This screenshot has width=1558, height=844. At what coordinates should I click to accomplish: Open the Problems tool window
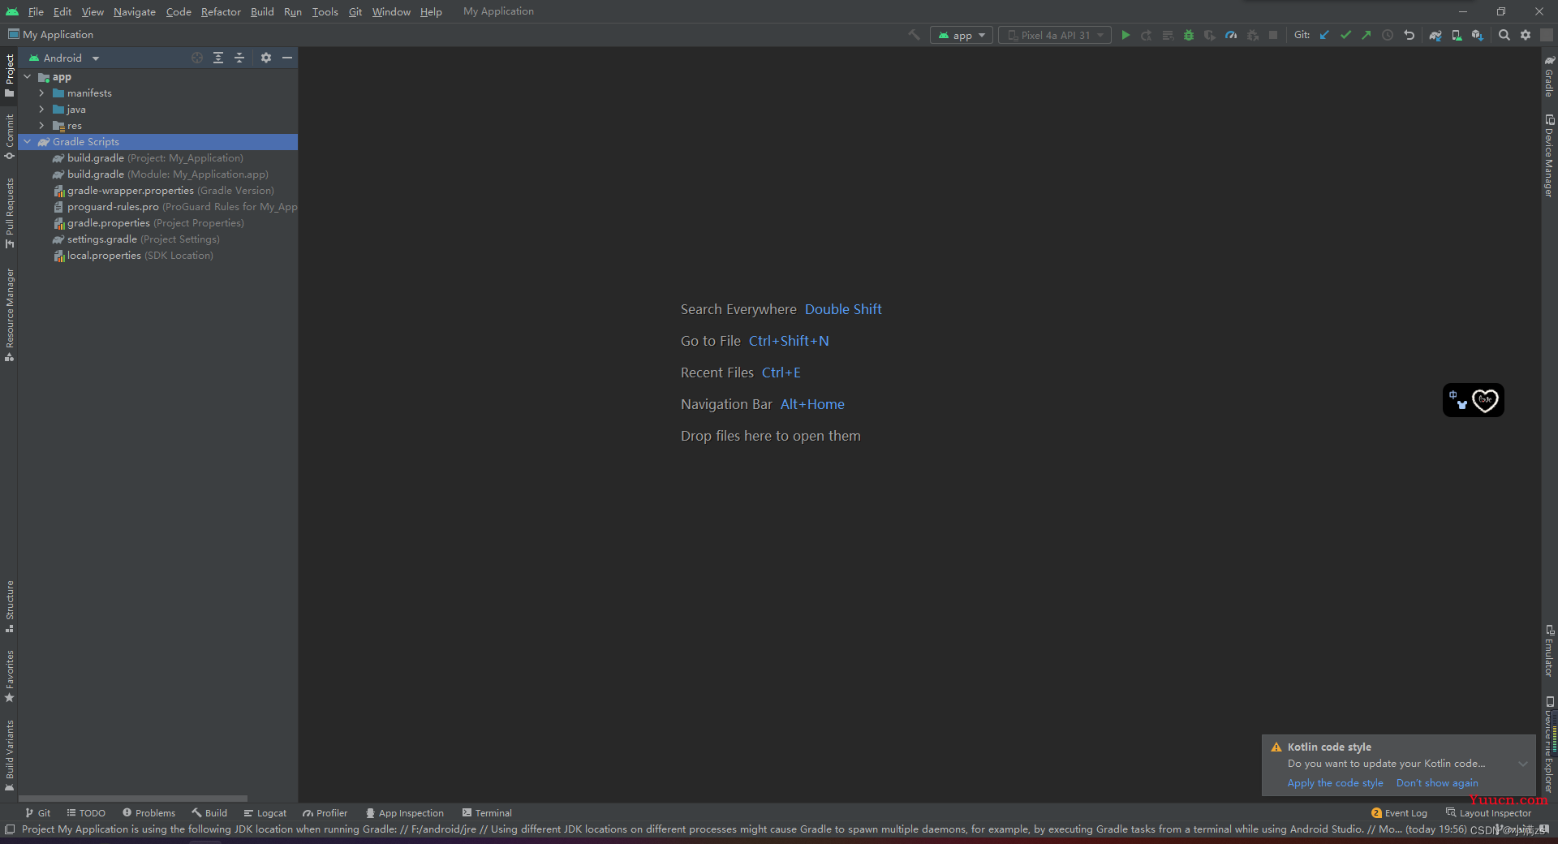click(148, 813)
